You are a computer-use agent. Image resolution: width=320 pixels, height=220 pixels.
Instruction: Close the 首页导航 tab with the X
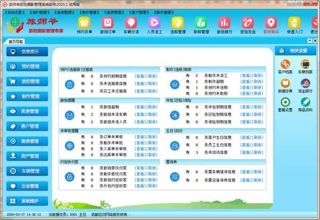tap(315, 40)
